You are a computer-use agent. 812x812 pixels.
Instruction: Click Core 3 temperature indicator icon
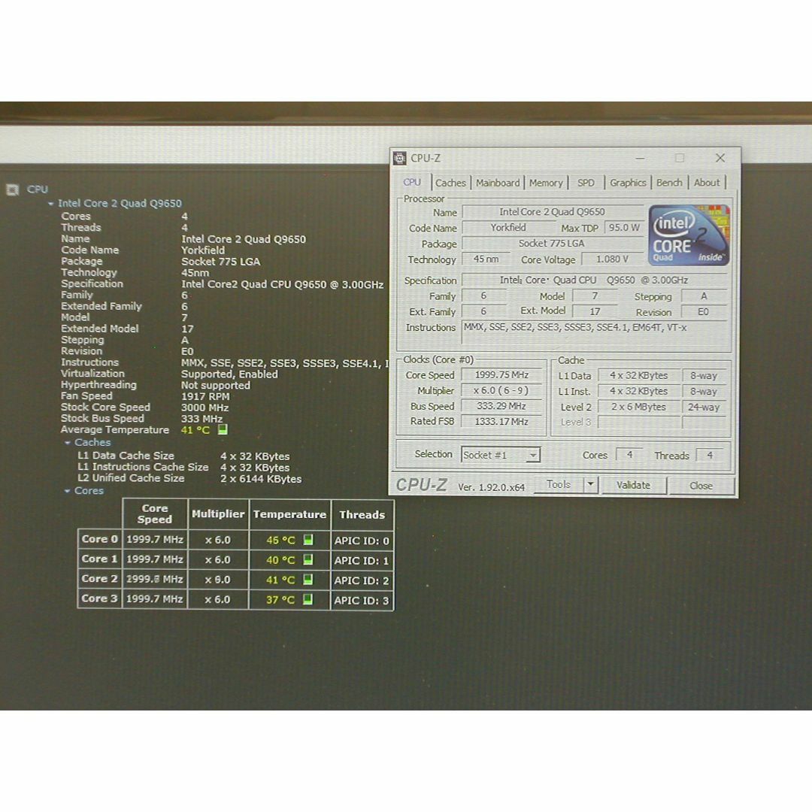pos(308,599)
